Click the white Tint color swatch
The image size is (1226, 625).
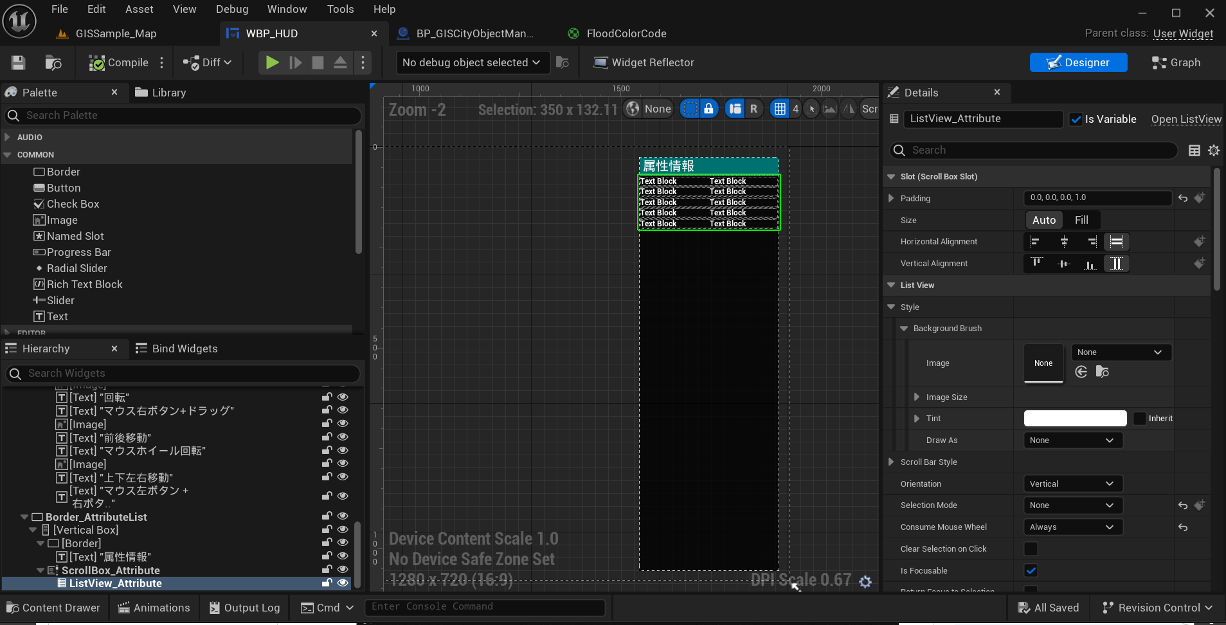click(1075, 419)
